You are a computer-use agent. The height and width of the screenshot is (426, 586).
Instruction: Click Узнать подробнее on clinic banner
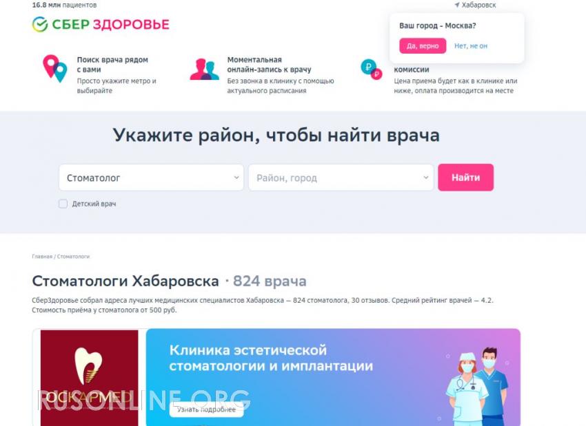click(206, 409)
